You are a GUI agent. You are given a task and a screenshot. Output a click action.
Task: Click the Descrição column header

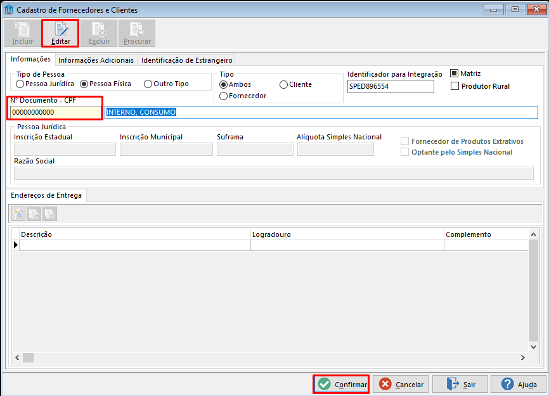coord(135,234)
